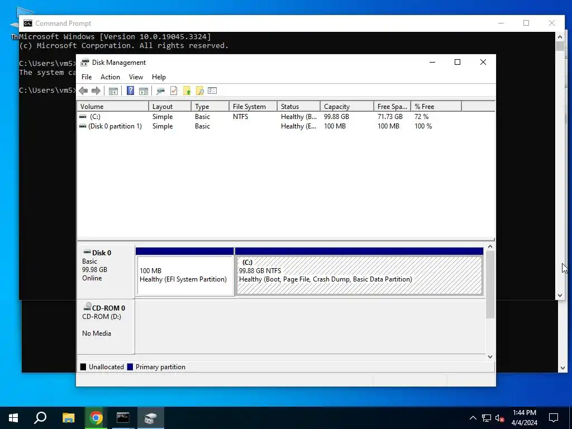Click the Connect/Rescan disk toolbar icon

pyautogui.click(x=160, y=91)
